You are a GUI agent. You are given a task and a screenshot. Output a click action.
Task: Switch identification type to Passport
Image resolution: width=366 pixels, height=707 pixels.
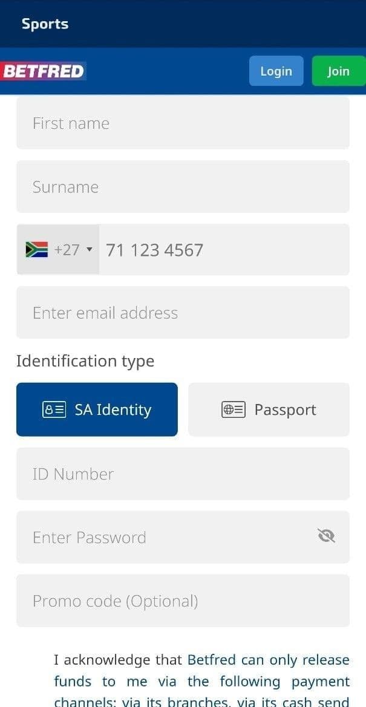269,409
